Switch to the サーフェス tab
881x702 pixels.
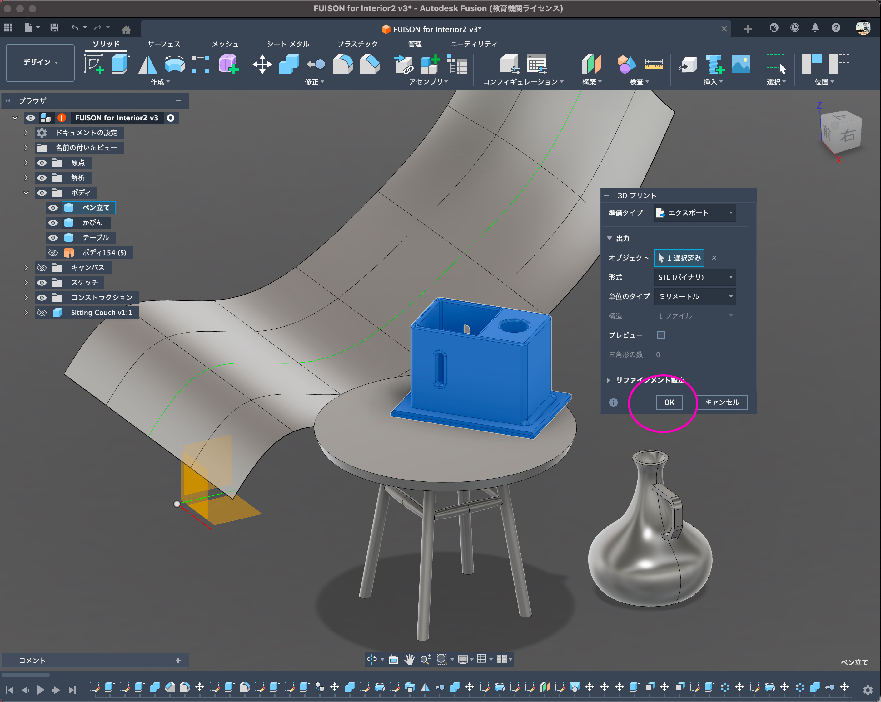click(163, 44)
